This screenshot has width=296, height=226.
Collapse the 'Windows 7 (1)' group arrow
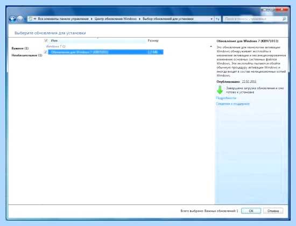click(x=211, y=46)
